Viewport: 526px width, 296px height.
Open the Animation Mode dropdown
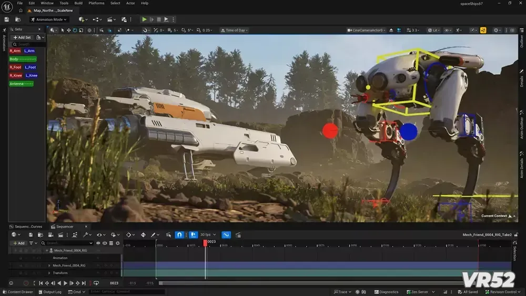(49, 19)
